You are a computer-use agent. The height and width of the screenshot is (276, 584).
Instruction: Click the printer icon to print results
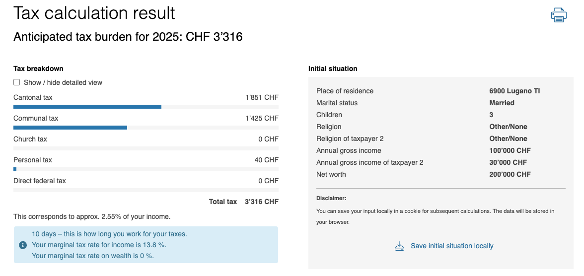559,15
